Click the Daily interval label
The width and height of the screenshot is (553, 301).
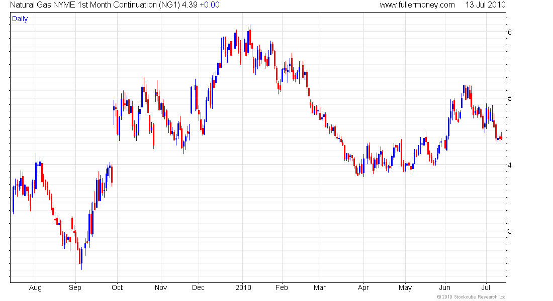pyautogui.click(x=20, y=19)
